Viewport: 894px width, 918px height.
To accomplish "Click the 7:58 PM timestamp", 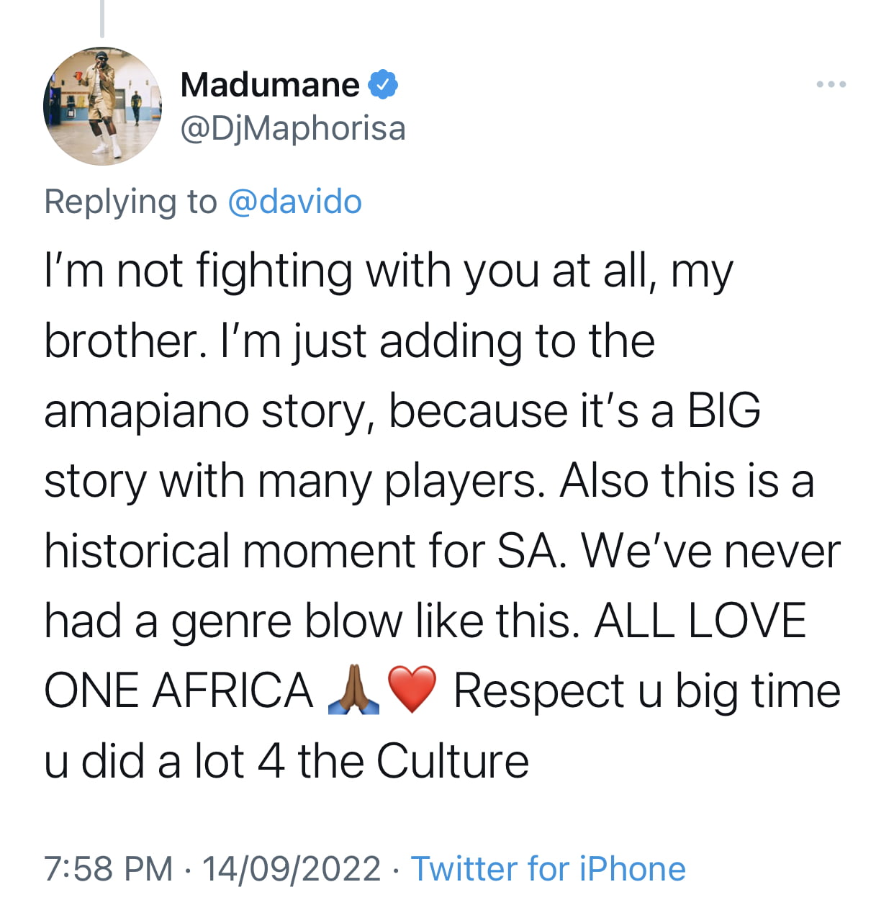I will pos(109,868).
